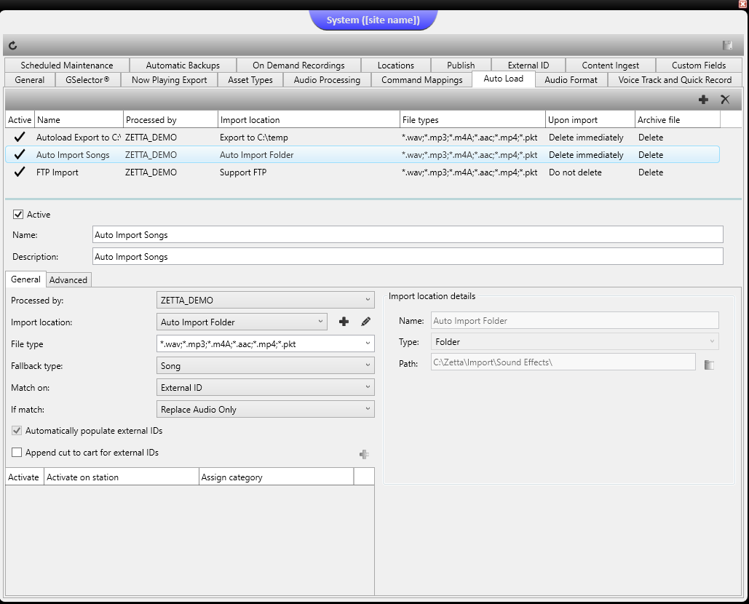Open the If match dropdown

(266, 410)
